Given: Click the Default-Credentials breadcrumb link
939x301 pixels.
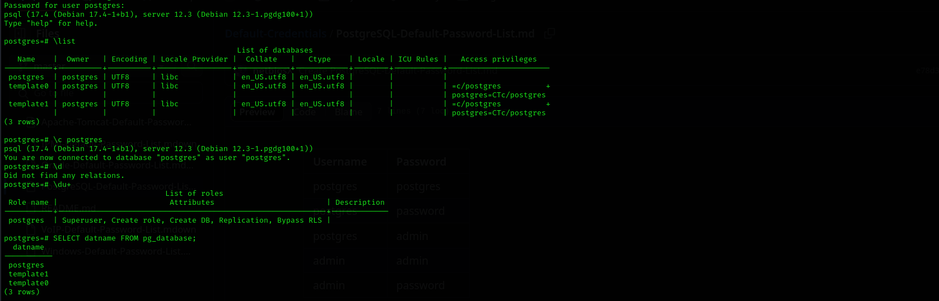Looking at the screenshot, I should click(x=275, y=34).
